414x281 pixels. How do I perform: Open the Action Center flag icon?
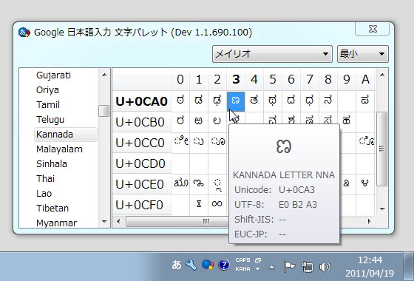[x=289, y=267]
